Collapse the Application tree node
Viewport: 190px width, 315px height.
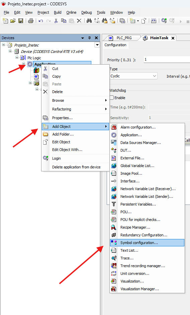click(x=24, y=64)
